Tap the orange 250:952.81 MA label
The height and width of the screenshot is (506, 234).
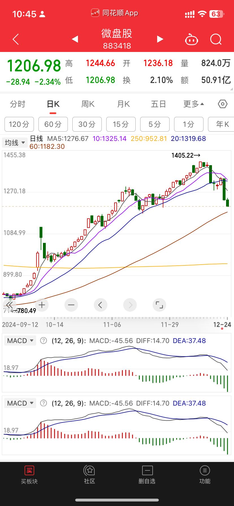[149, 139]
